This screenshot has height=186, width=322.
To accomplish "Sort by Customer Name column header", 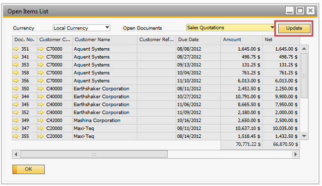I will [x=104, y=40].
